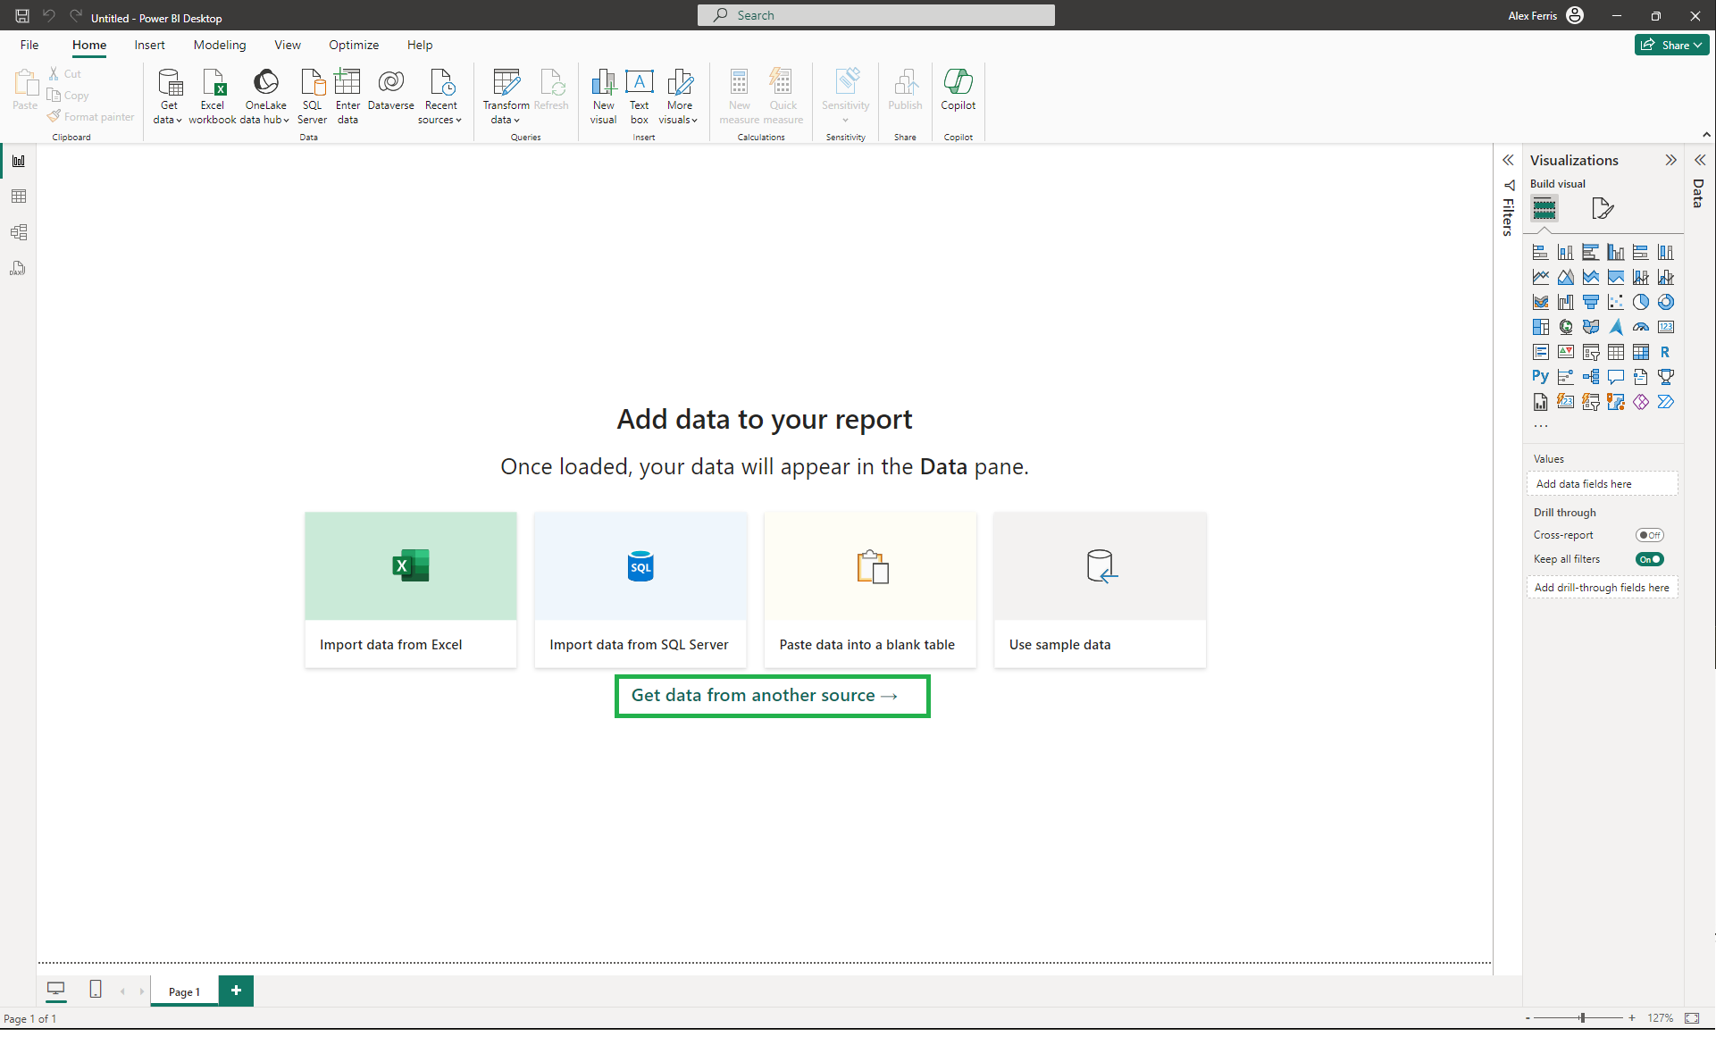Select the Donut chart visual
The width and height of the screenshot is (1716, 1037).
click(x=1666, y=302)
